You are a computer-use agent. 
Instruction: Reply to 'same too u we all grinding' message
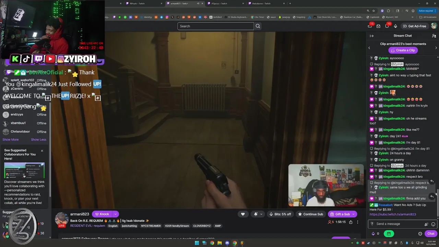(432, 181)
